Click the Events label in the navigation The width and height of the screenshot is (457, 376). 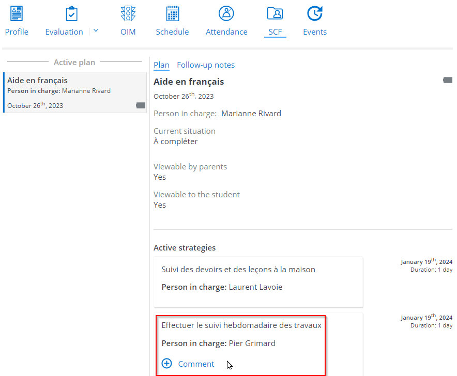coord(315,32)
